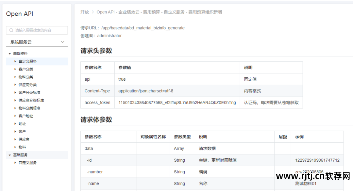
Task: Click the creator administrator text
Action: tap(109, 36)
